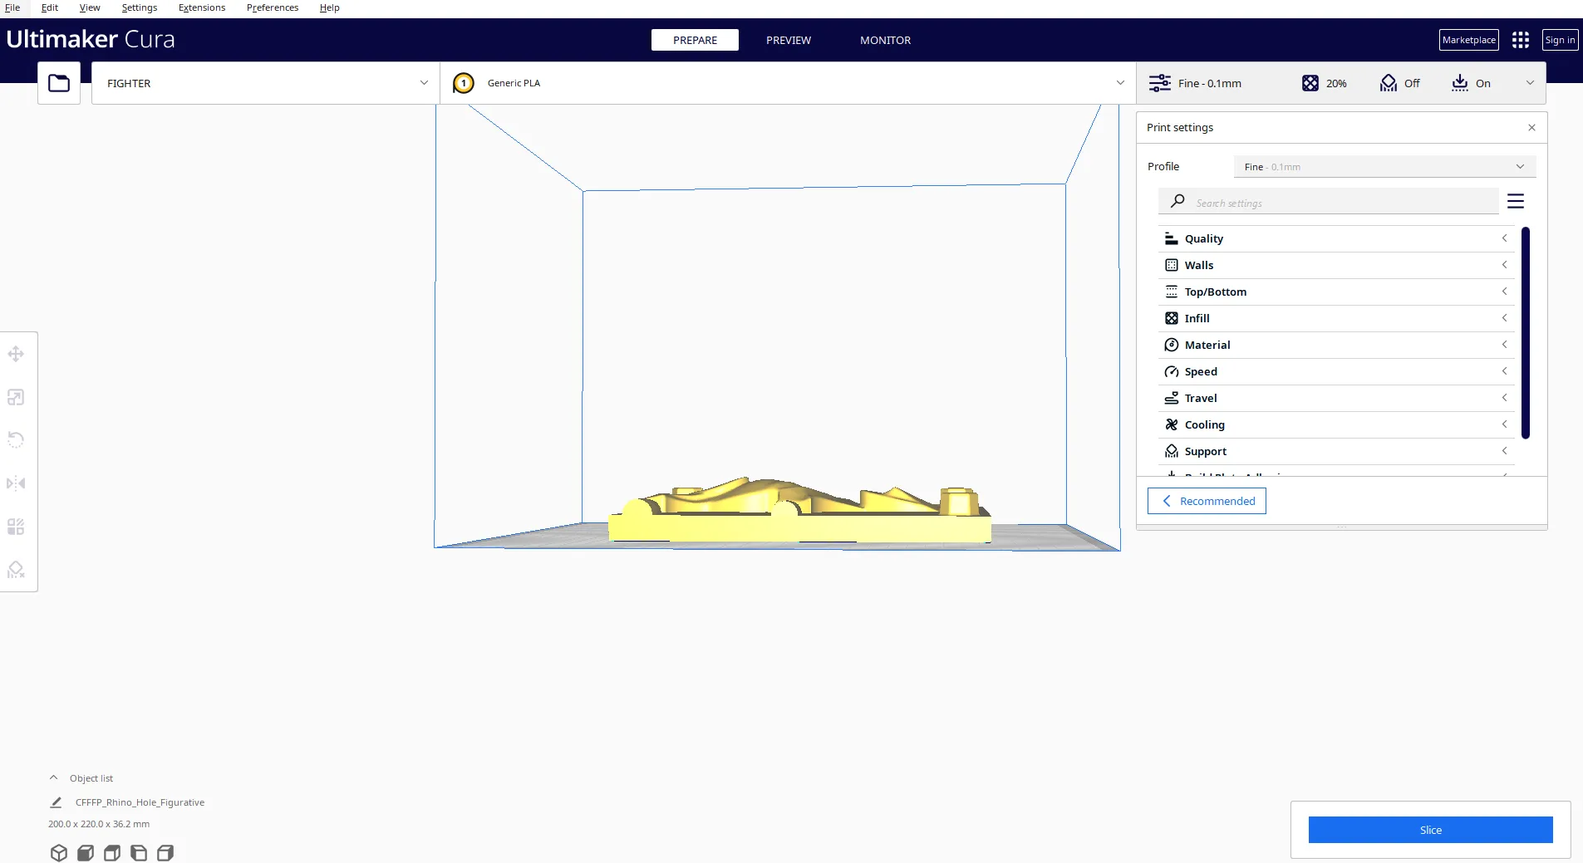
Task: Switch to left side view icon
Action: point(138,853)
